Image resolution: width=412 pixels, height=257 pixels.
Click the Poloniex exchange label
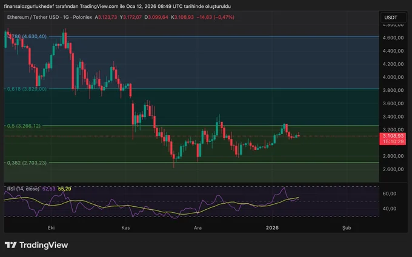(x=82, y=17)
